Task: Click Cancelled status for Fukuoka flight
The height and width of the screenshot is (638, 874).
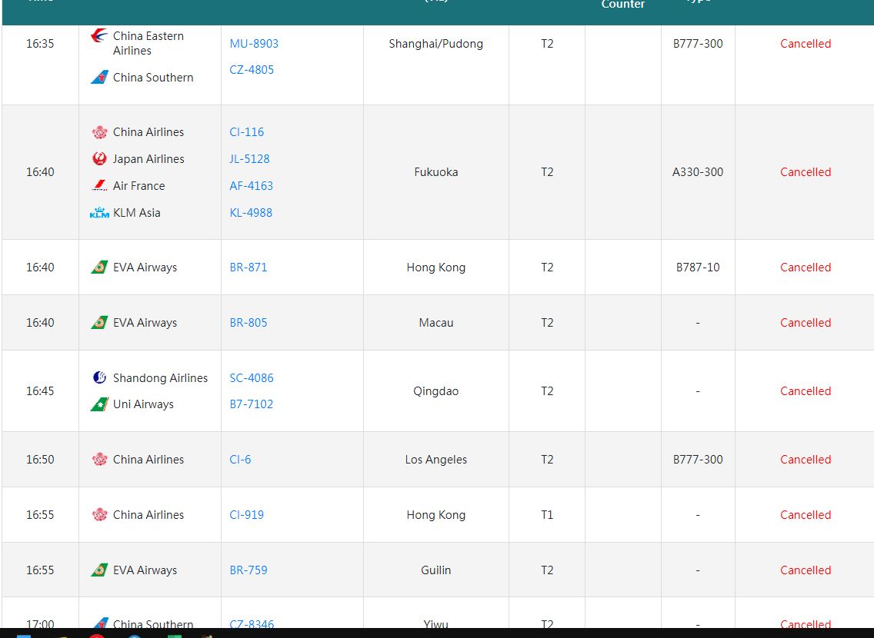Action: coord(805,172)
